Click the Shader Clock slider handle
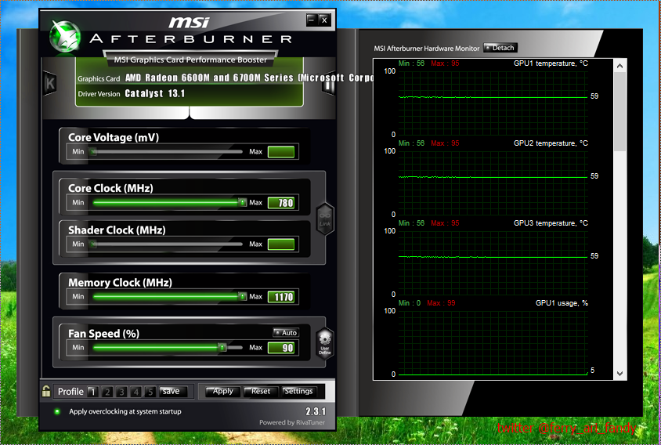Viewport: 661px width, 445px height. (x=93, y=244)
